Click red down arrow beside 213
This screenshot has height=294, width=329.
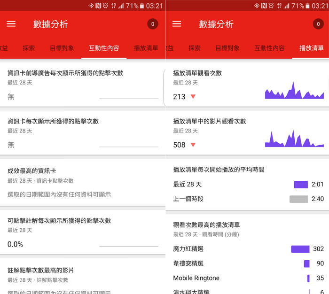[193, 97]
